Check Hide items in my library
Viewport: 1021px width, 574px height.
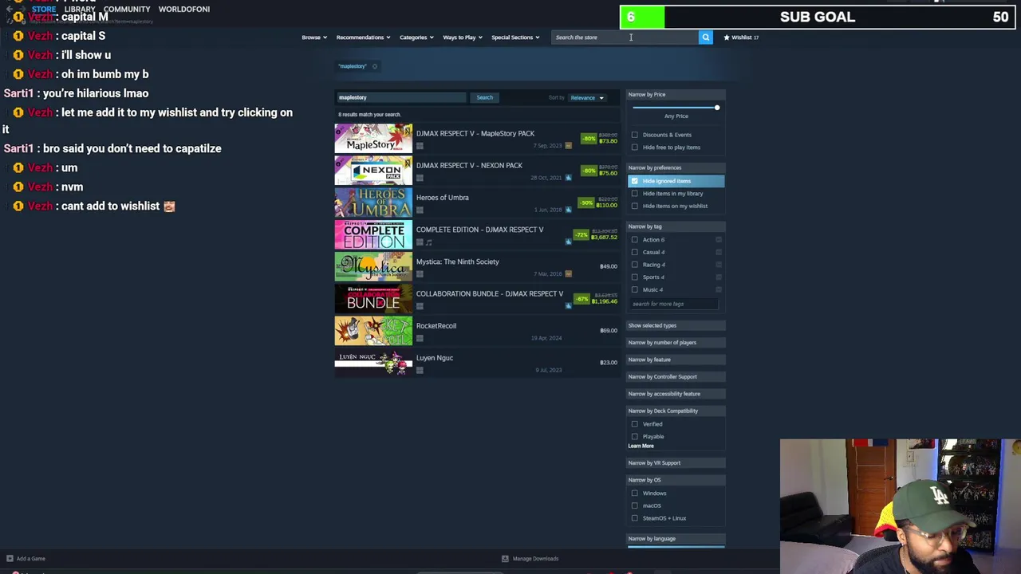(x=635, y=194)
